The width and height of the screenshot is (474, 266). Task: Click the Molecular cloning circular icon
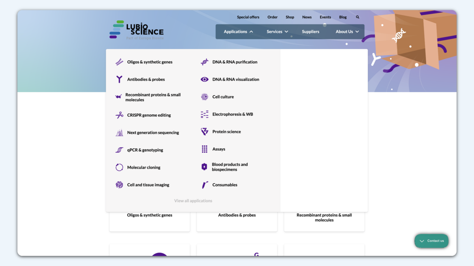119,167
